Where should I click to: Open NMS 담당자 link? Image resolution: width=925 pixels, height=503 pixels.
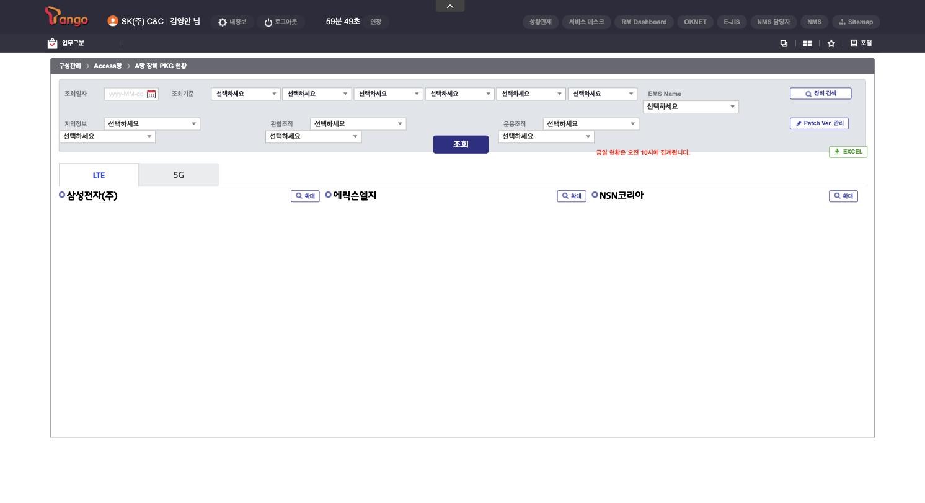(774, 22)
